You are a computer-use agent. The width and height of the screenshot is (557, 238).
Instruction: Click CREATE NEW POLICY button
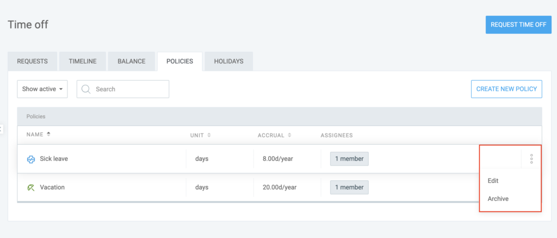click(506, 89)
